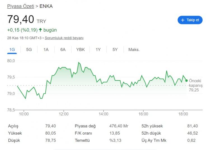Switch to the YBK year-to-date tab
This screenshot has width=210, height=150.
80,50
